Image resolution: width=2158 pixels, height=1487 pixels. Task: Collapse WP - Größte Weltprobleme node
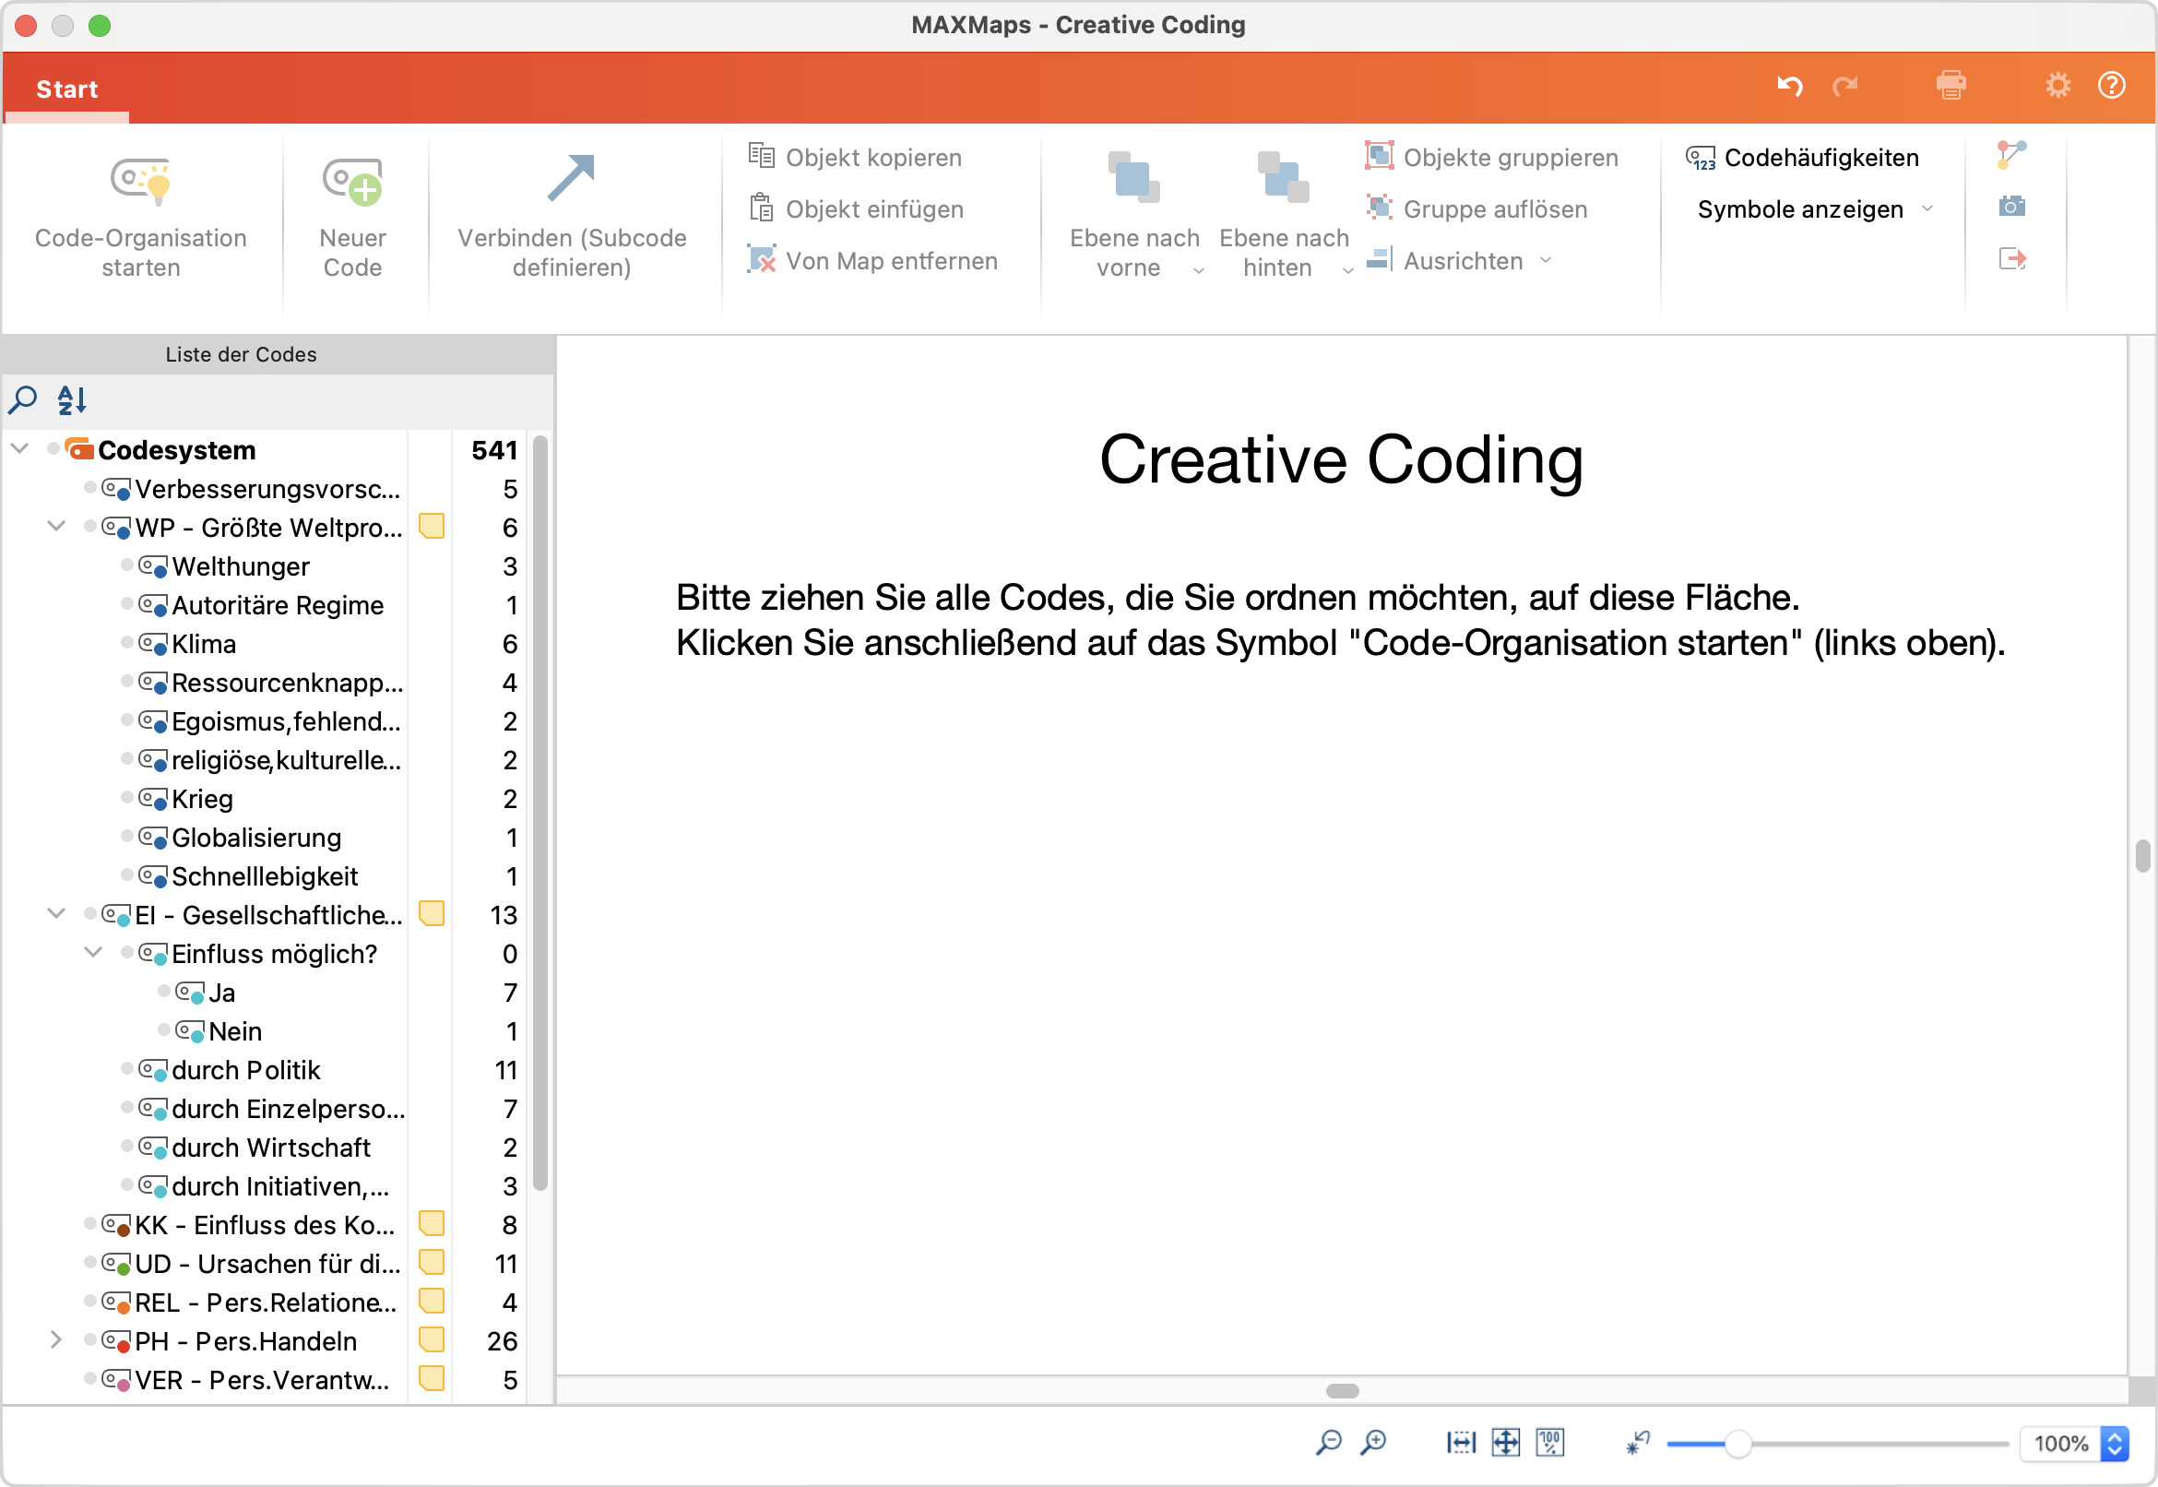(x=56, y=527)
